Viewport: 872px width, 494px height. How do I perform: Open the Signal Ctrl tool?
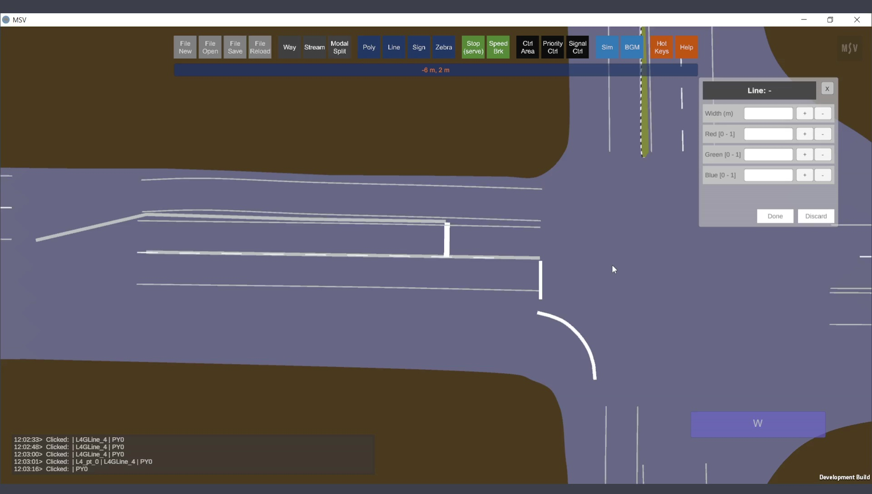577,47
